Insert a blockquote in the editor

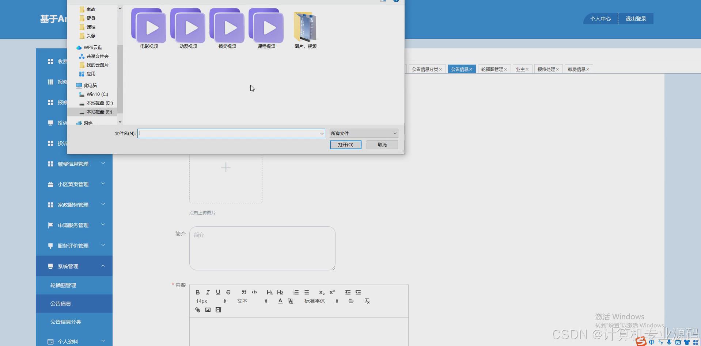click(244, 292)
